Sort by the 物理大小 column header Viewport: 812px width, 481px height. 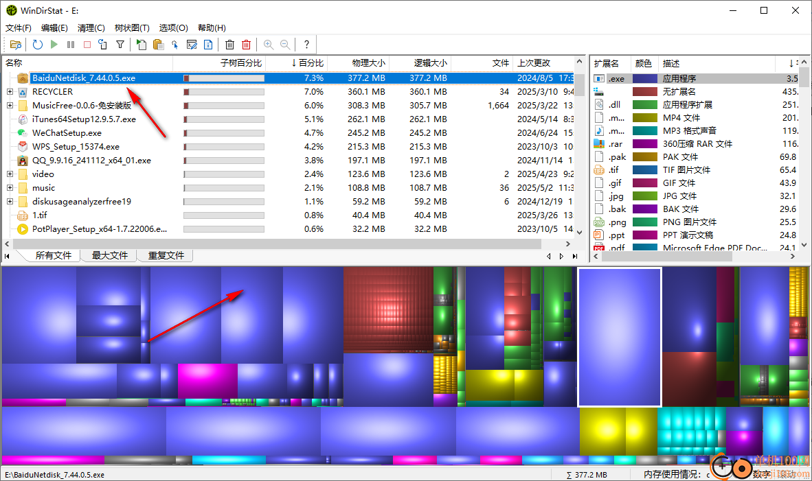pos(359,63)
